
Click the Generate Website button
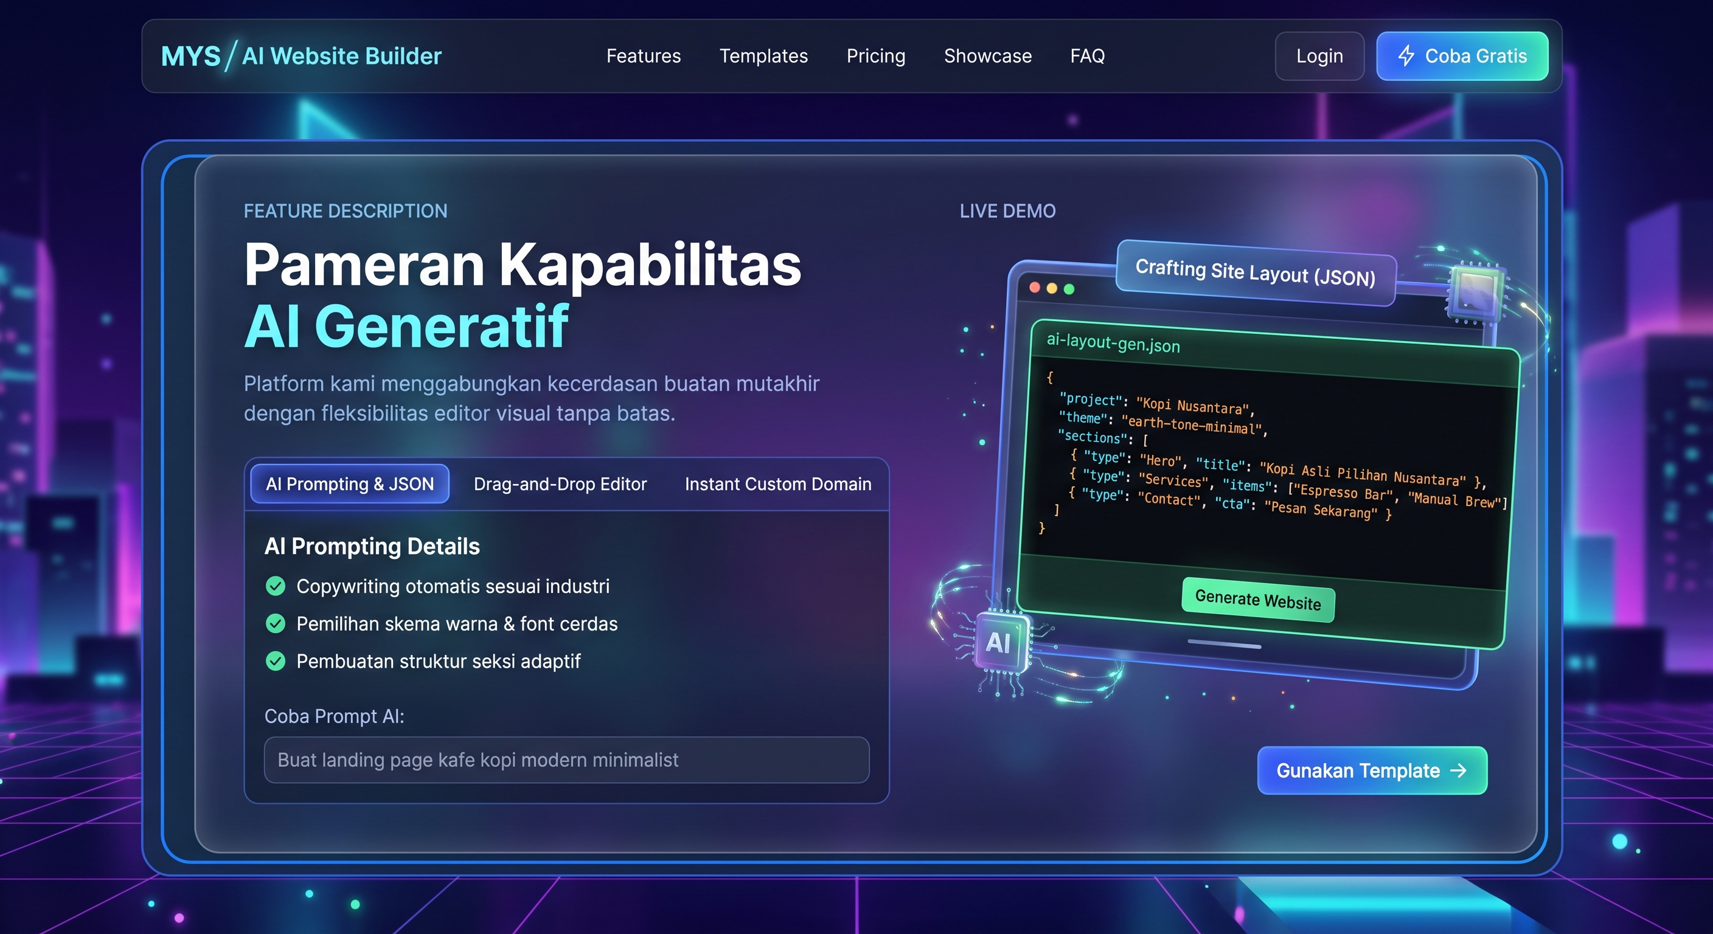coord(1257,600)
